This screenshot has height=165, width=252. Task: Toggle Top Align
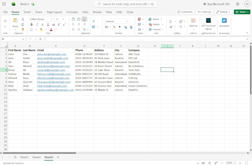click(x=73, y=19)
